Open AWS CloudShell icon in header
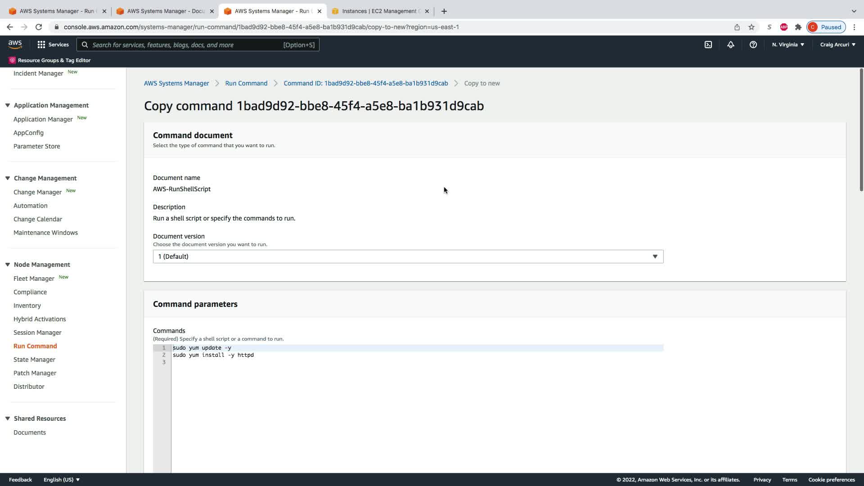The image size is (864, 486). tap(708, 45)
